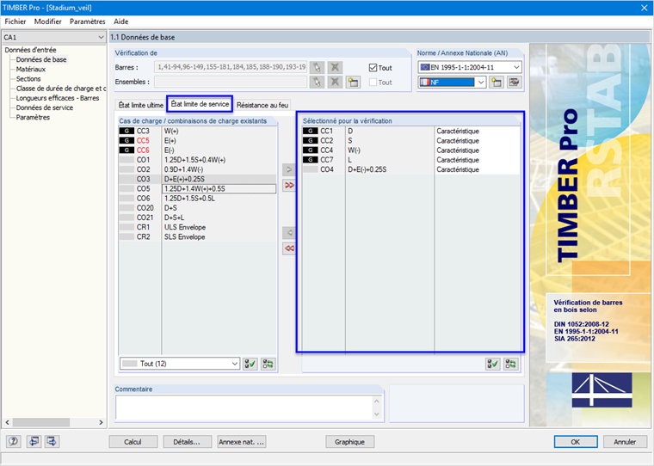Select CC5 E(+) load case row
Screen dimensions: 654x466
pyautogui.click(x=197, y=140)
